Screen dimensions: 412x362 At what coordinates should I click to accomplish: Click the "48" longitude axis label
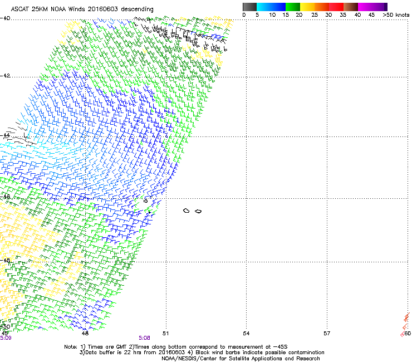pyautogui.click(x=85, y=334)
